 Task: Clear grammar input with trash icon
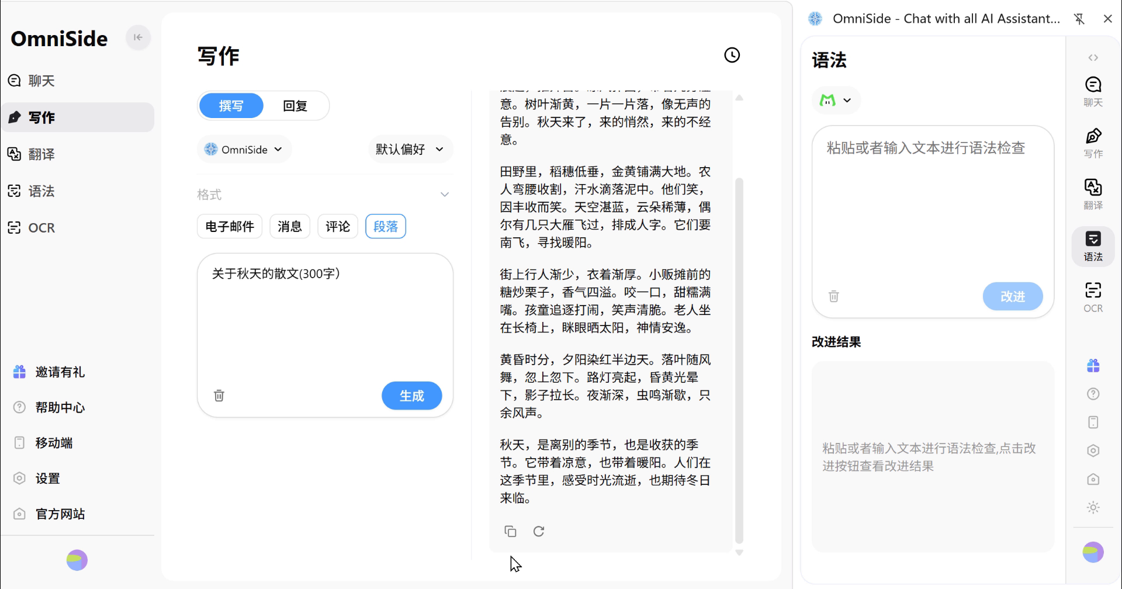coord(834,296)
